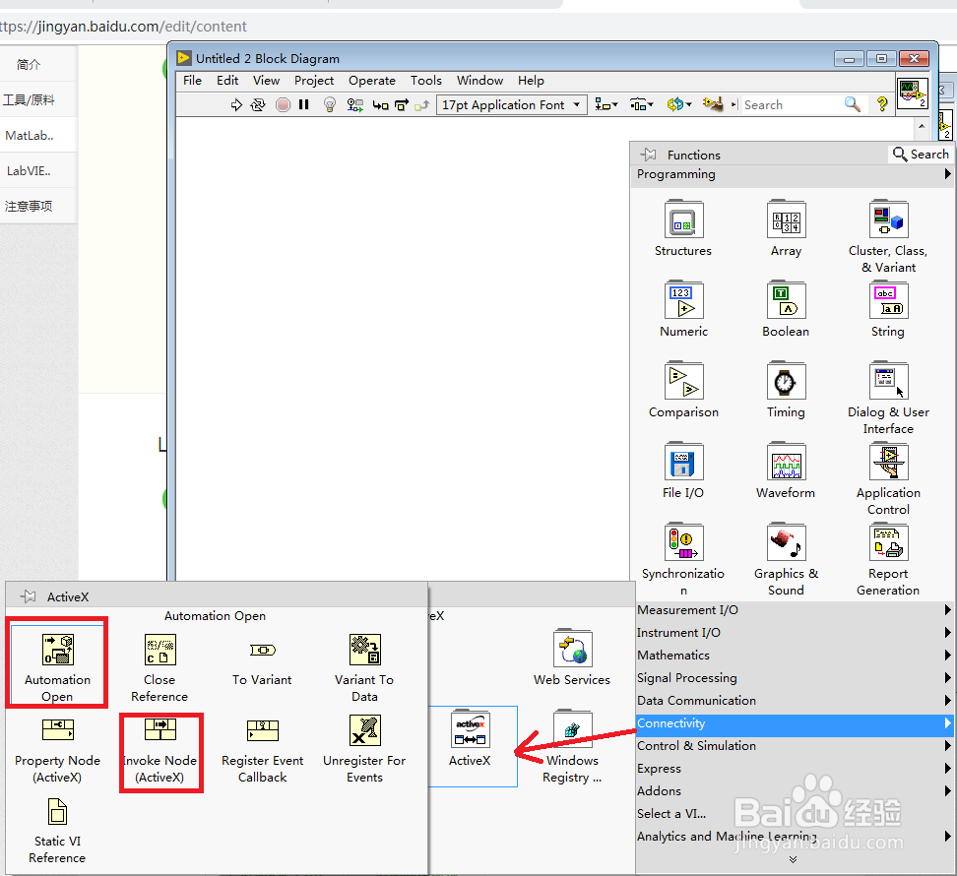Open the Reorder dropdown
Image resolution: width=957 pixels, height=876 pixels.
pos(678,105)
